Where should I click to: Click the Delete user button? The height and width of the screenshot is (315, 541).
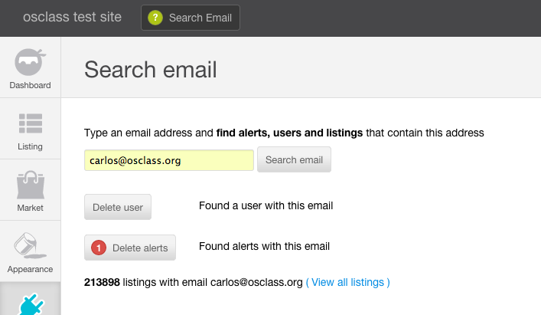(118, 207)
